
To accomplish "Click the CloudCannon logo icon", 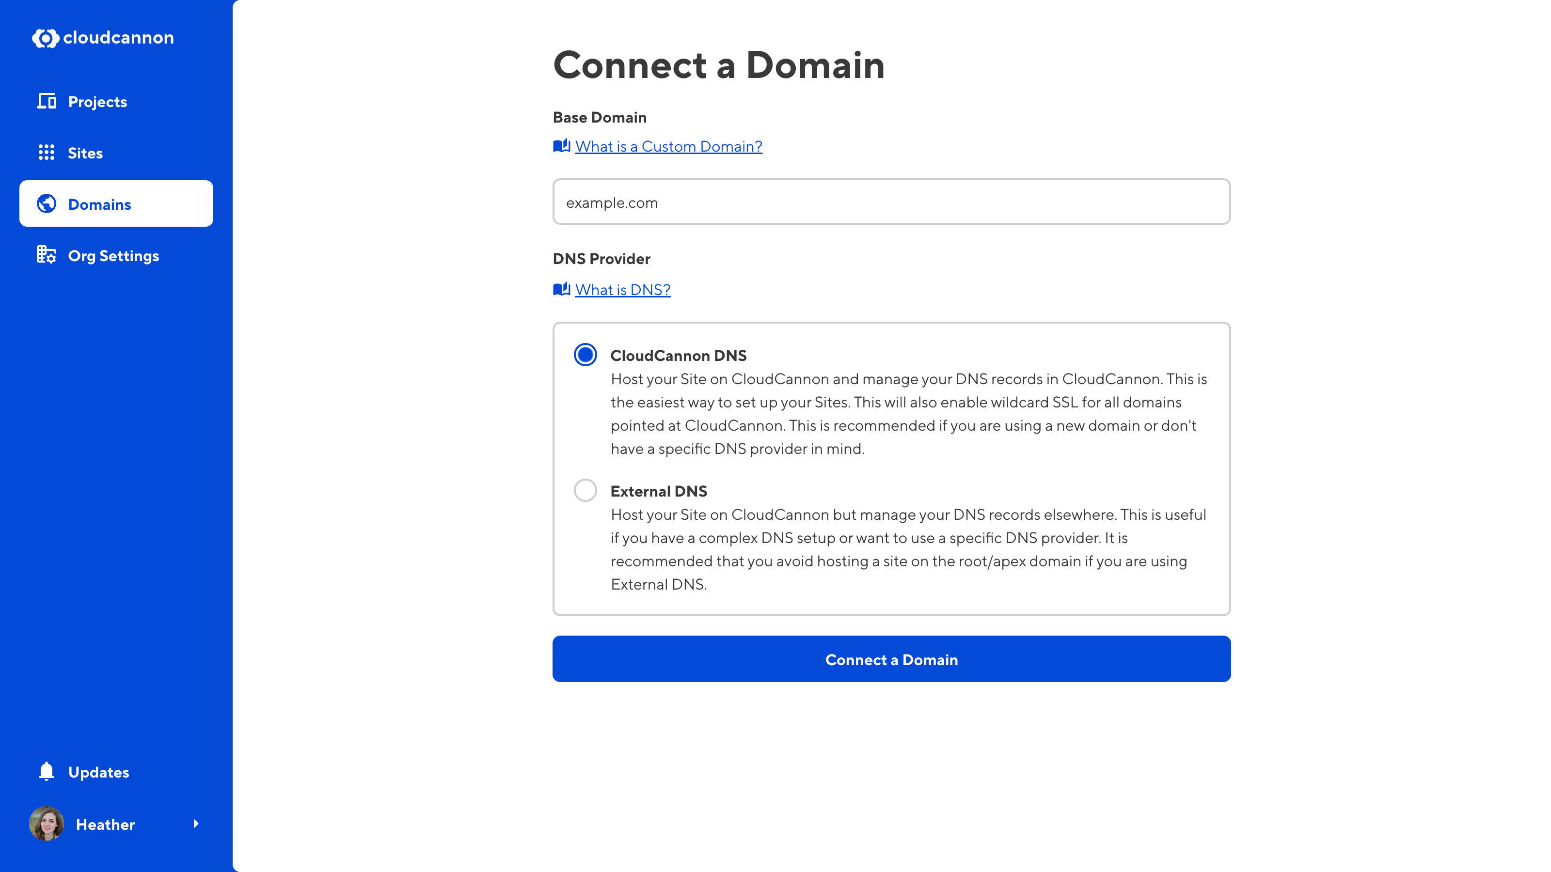I will point(45,38).
